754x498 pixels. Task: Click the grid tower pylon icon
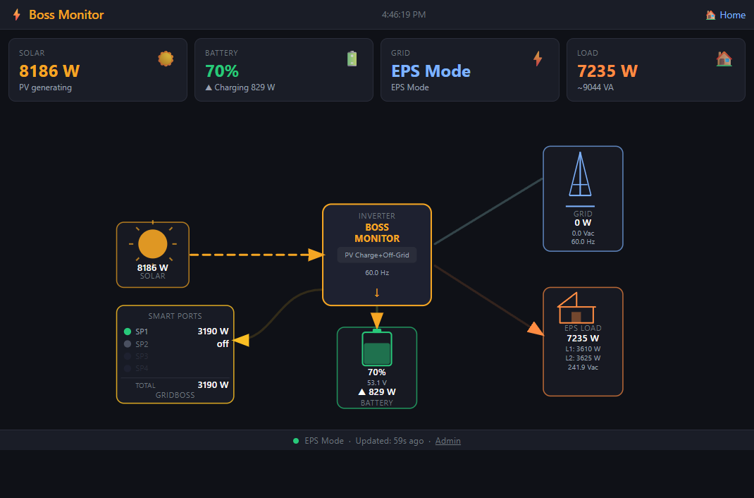click(581, 174)
